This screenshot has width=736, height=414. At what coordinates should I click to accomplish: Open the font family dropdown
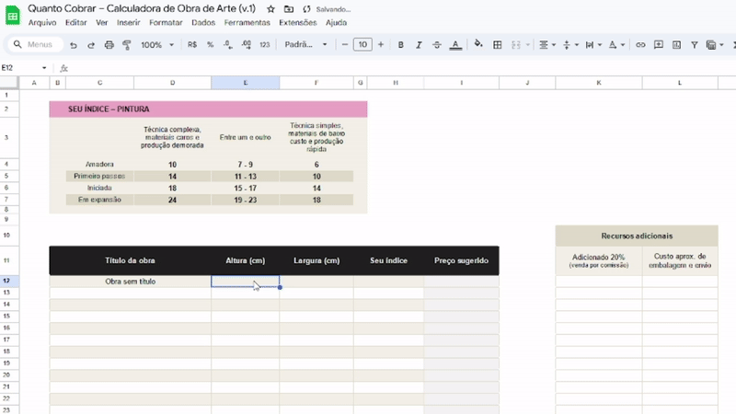[x=305, y=44]
